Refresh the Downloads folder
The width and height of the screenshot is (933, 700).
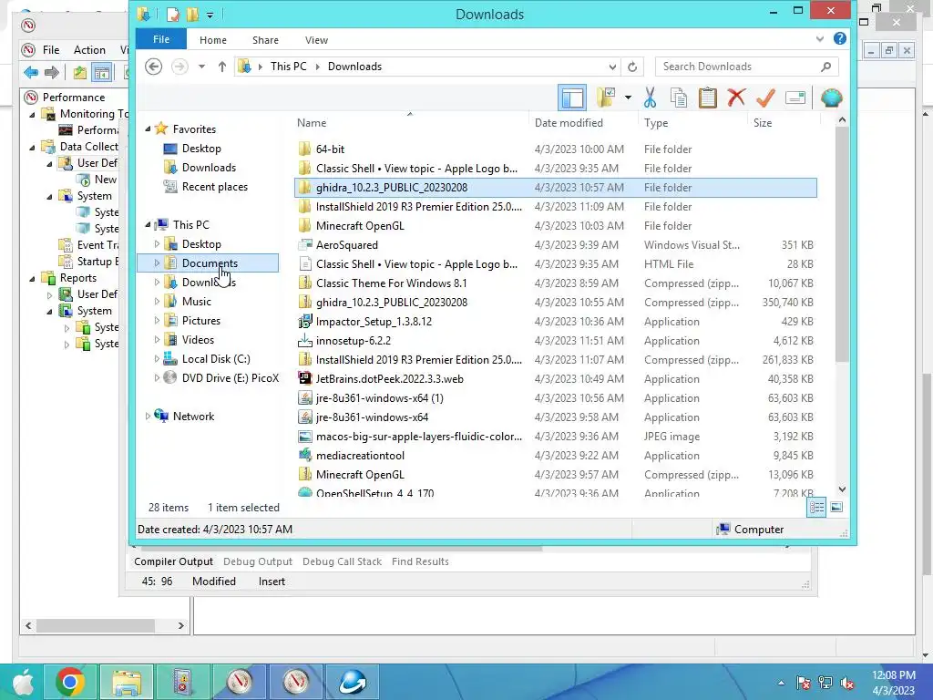pyautogui.click(x=632, y=67)
